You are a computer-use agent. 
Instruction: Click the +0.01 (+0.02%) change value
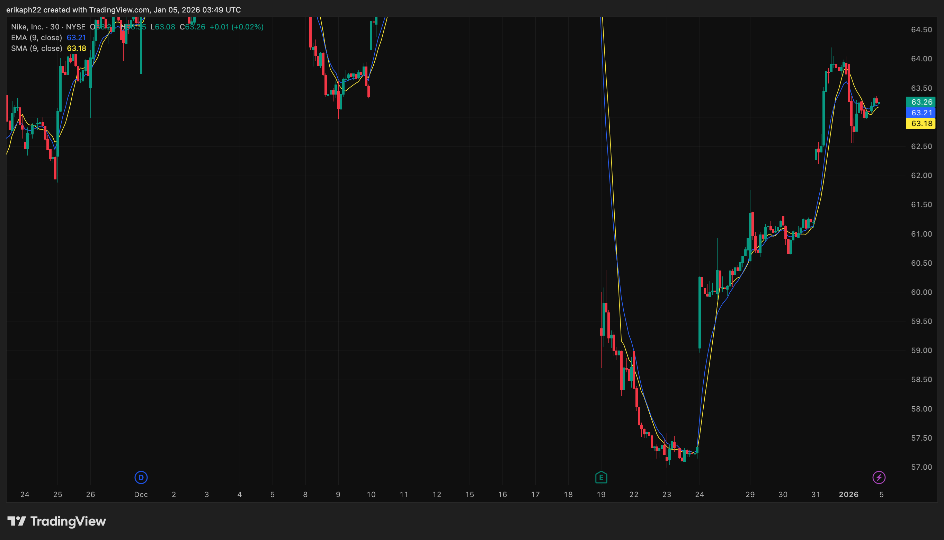click(x=237, y=27)
